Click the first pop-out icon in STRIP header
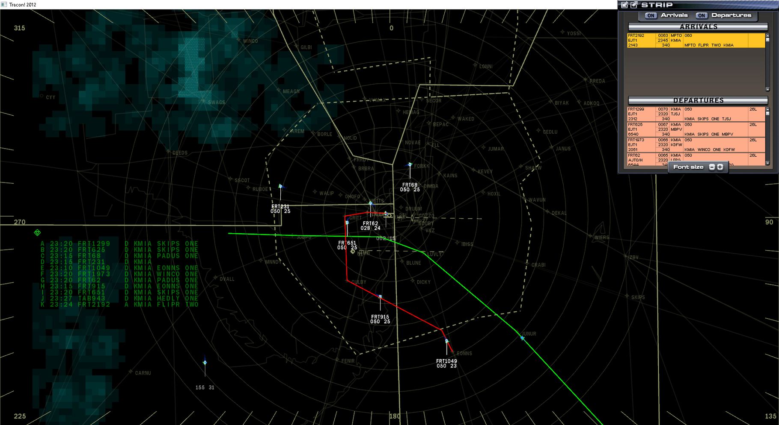Image resolution: width=779 pixels, height=425 pixels. point(624,5)
